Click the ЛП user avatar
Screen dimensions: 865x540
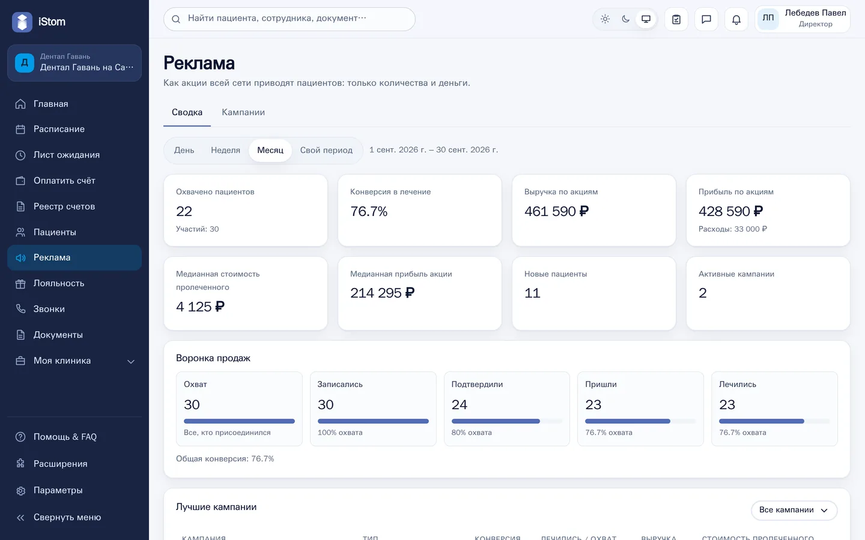[x=768, y=19]
